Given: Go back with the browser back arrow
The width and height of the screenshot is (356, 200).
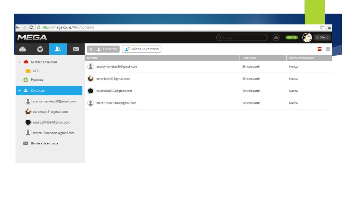Looking at the screenshot, I should pyautogui.click(x=18, y=27).
